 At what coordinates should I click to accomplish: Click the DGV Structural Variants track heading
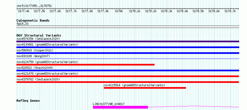39,35
